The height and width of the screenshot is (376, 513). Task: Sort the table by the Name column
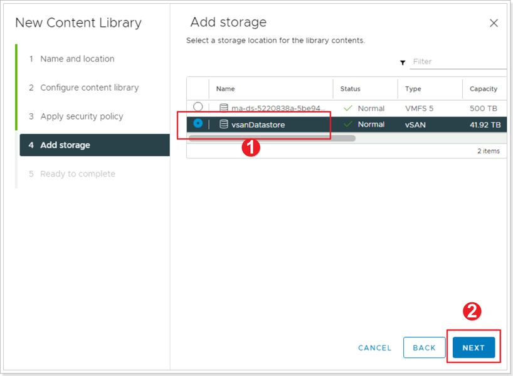225,89
